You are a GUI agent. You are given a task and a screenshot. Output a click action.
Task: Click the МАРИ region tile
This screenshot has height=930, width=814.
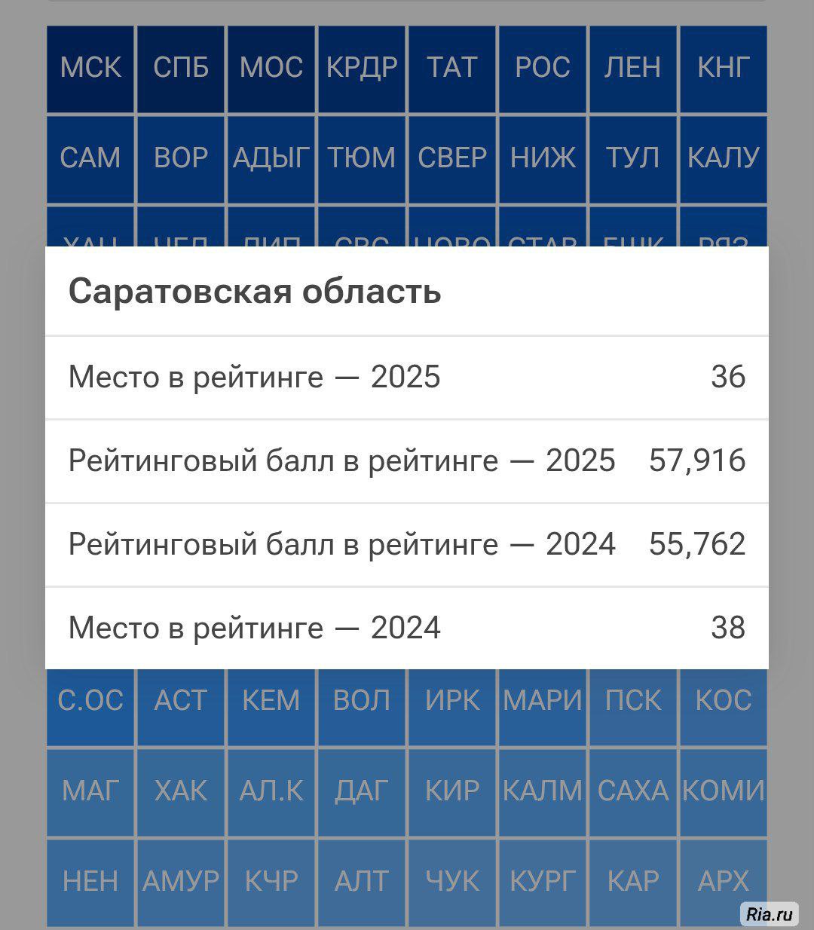tap(543, 702)
